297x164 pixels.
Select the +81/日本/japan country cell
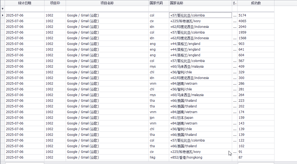click(200, 117)
